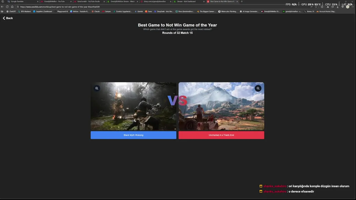Open the Camper bookmark
356x200 pixels.
point(107,11)
